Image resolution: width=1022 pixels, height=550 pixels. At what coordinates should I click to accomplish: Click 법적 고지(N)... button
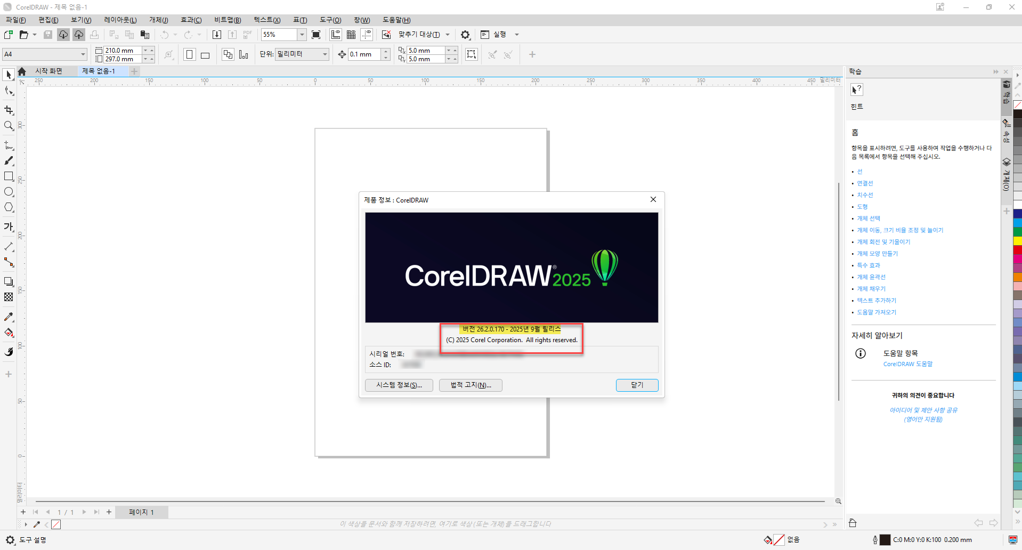pyautogui.click(x=471, y=385)
